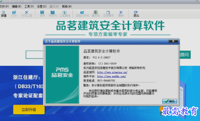This screenshot has height=121, width=200.
Task: Click the phone number 0571-56665700
Action: coord(106,81)
